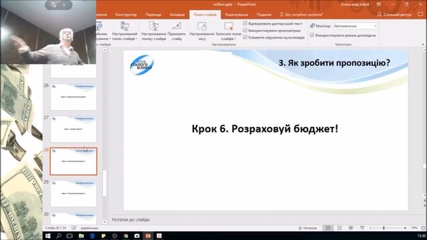Click the slide counter in the status bar
The height and width of the screenshot is (240, 427).
click(x=55, y=228)
